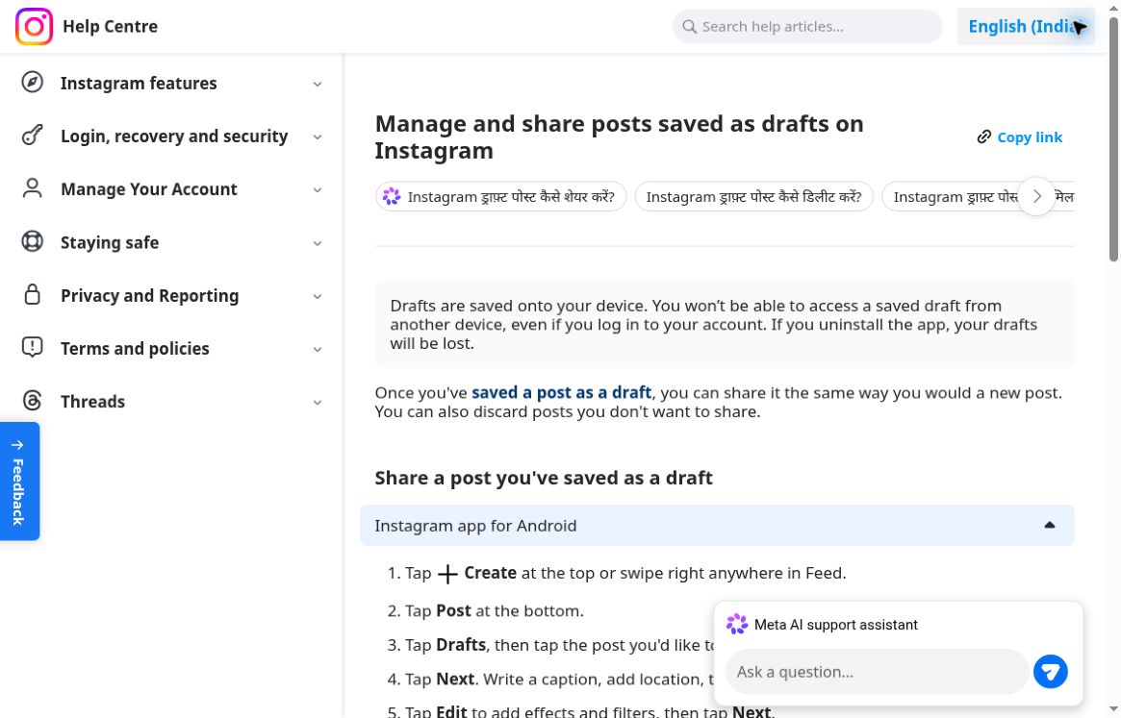Screen dimensions: 1121x718
Task: Click the 'Meta AI support assistant' title text
Action: coord(836,625)
